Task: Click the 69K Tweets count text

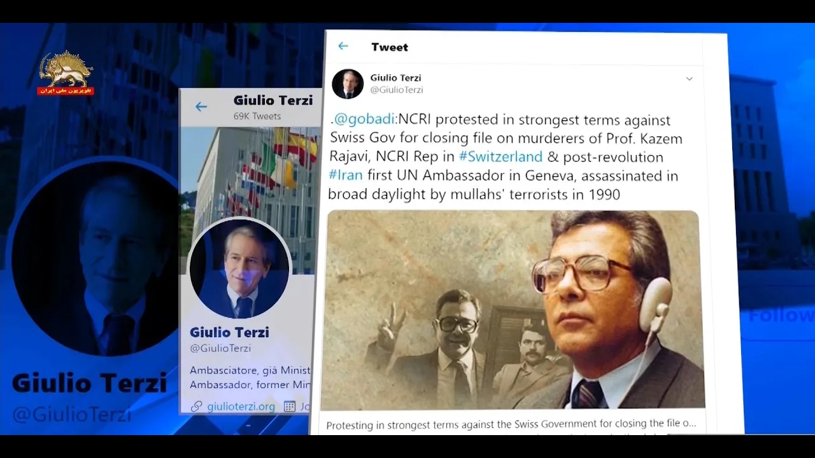Action: pyautogui.click(x=257, y=116)
